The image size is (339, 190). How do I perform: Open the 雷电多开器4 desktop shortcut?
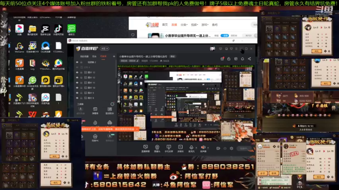[x=58, y=81]
